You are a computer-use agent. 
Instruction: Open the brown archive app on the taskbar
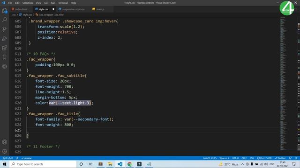pyautogui.click(x=100, y=164)
